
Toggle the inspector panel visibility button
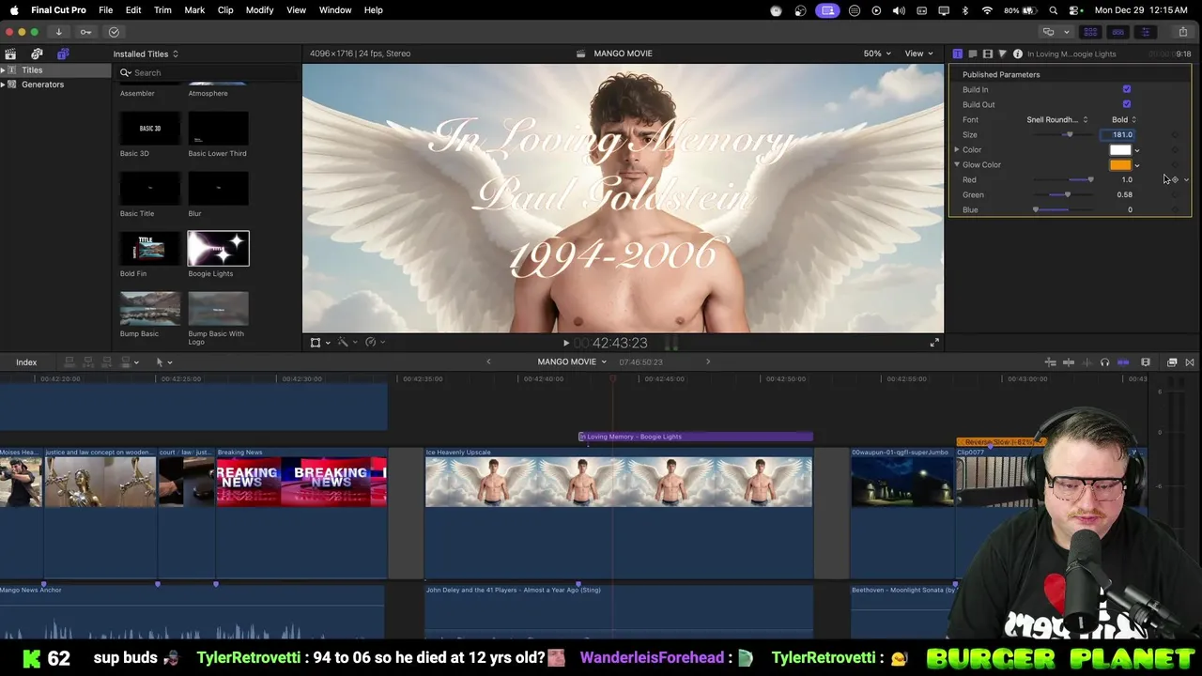pyautogui.click(x=1146, y=32)
